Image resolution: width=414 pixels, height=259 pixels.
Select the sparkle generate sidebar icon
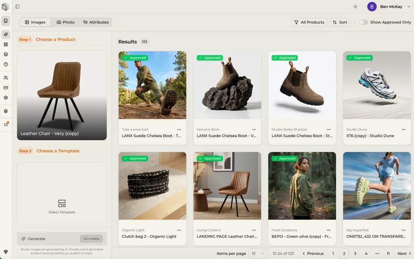[6, 34]
